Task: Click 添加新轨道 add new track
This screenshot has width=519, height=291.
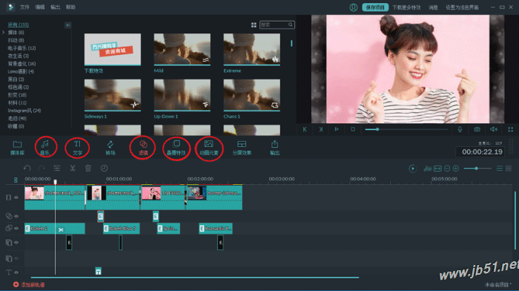Action: (29, 284)
